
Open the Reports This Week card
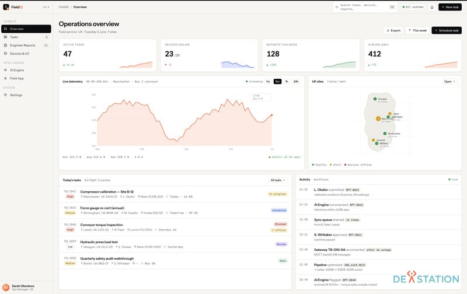pyautogui.click(x=311, y=55)
